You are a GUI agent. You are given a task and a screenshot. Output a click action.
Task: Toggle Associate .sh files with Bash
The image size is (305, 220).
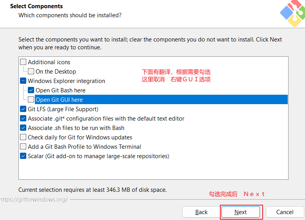[23, 128]
